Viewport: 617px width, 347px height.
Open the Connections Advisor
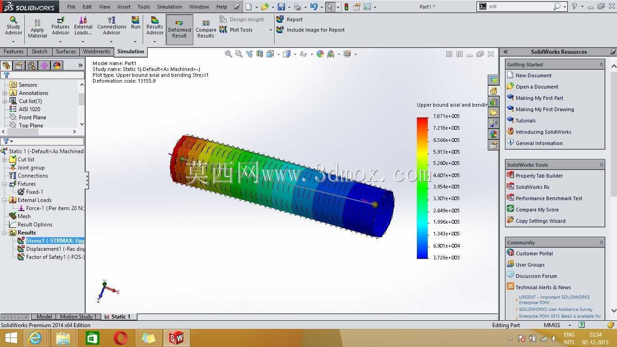pos(112,26)
